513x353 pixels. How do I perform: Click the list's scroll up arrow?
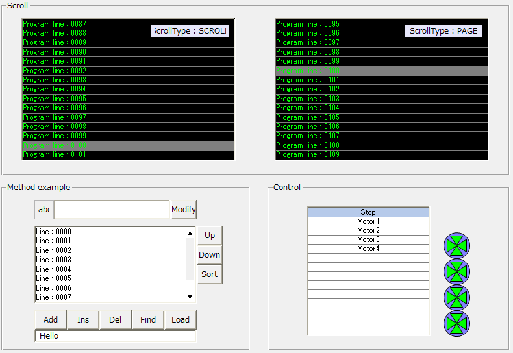pos(190,233)
